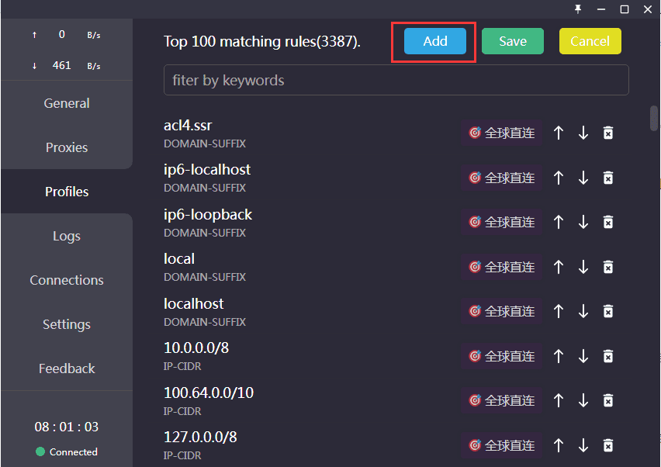
Task: Switch to the Proxies tab
Action: tap(67, 147)
